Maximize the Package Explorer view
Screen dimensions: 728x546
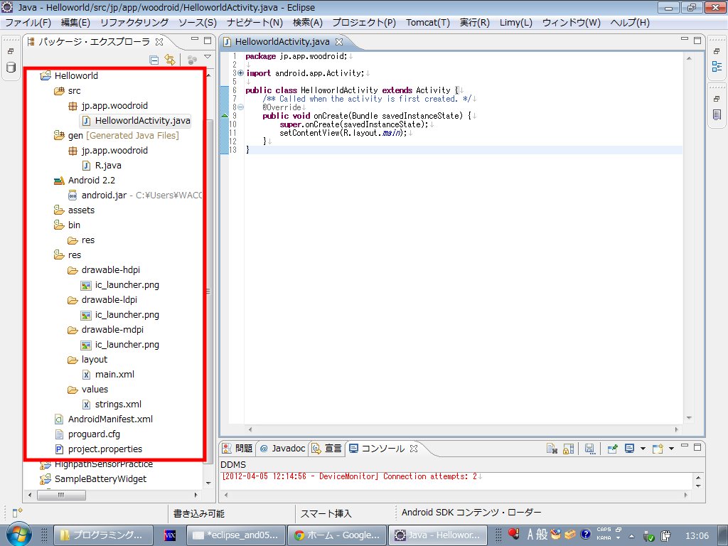click(x=207, y=41)
